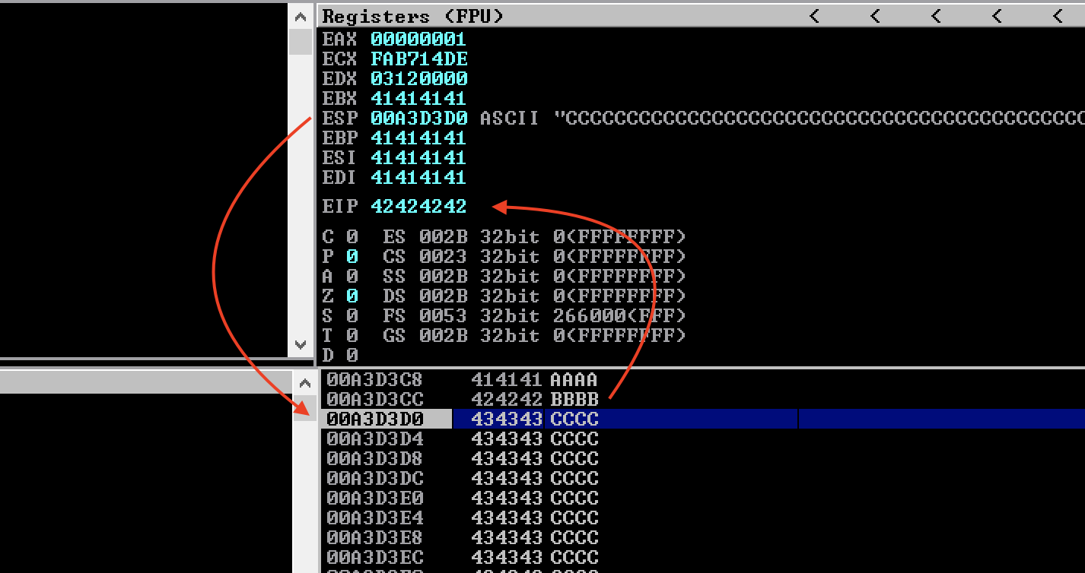
Task: Toggle the sign flag S value
Action: tap(352, 316)
